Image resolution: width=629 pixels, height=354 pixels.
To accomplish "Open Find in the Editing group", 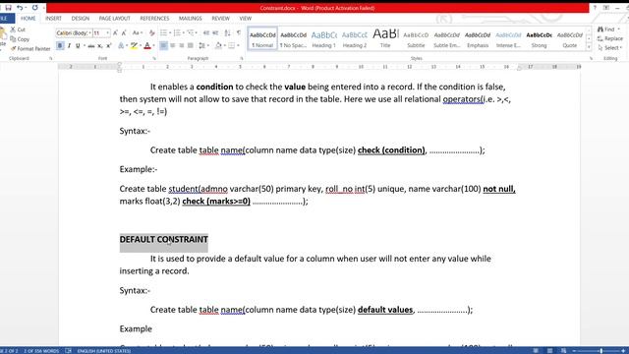I will point(606,29).
